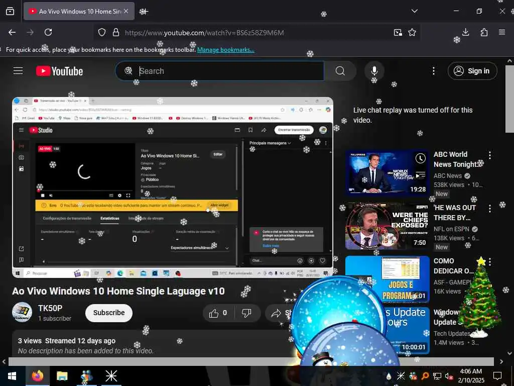Screen dimensions: 514x386
Task: Click the muted volume tray icon
Action: tap(449, 376)
